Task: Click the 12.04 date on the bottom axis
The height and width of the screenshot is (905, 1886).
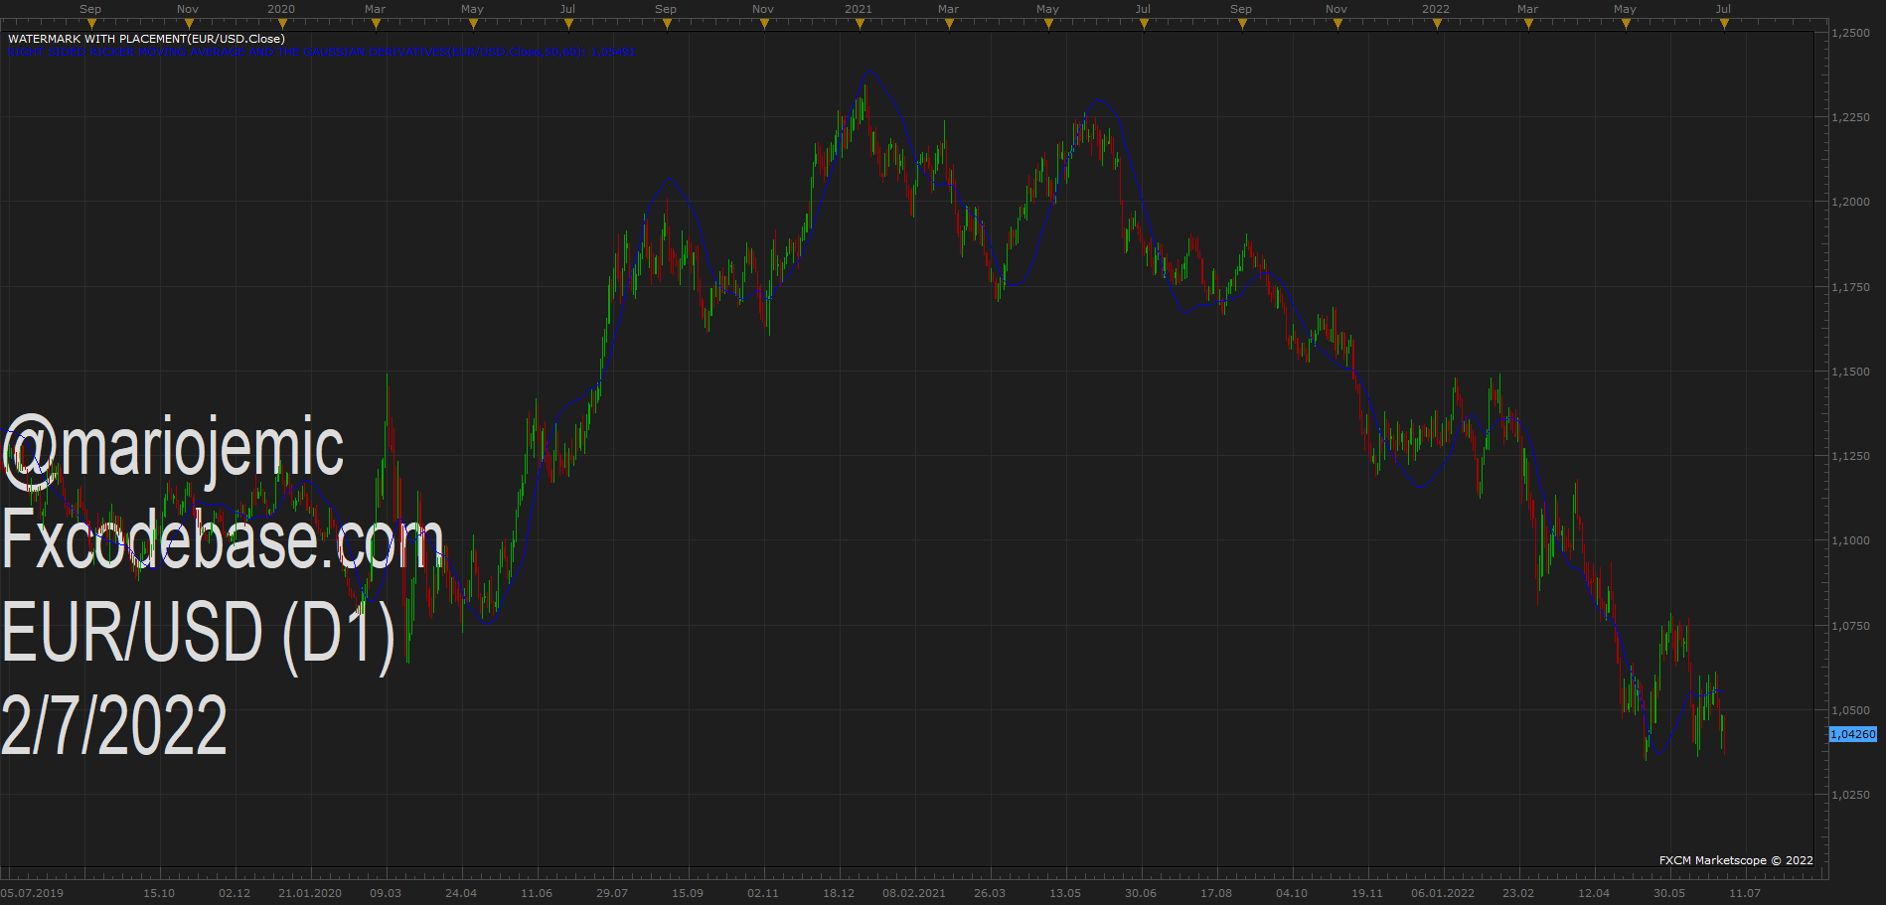Action: point(1594,893)
